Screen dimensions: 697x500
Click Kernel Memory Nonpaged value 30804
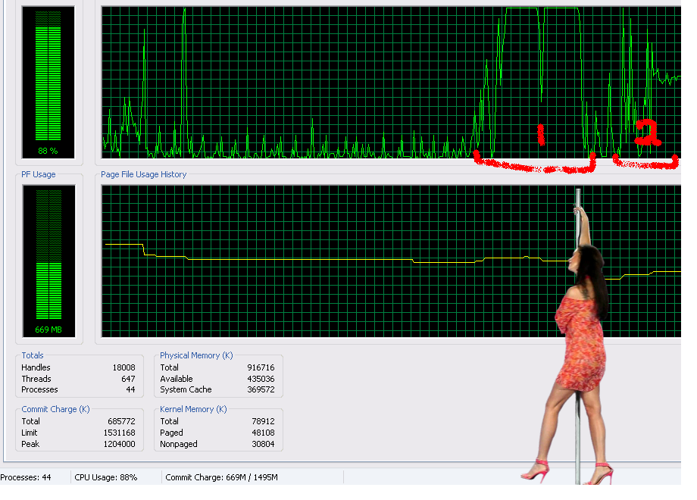coord(263,444)
